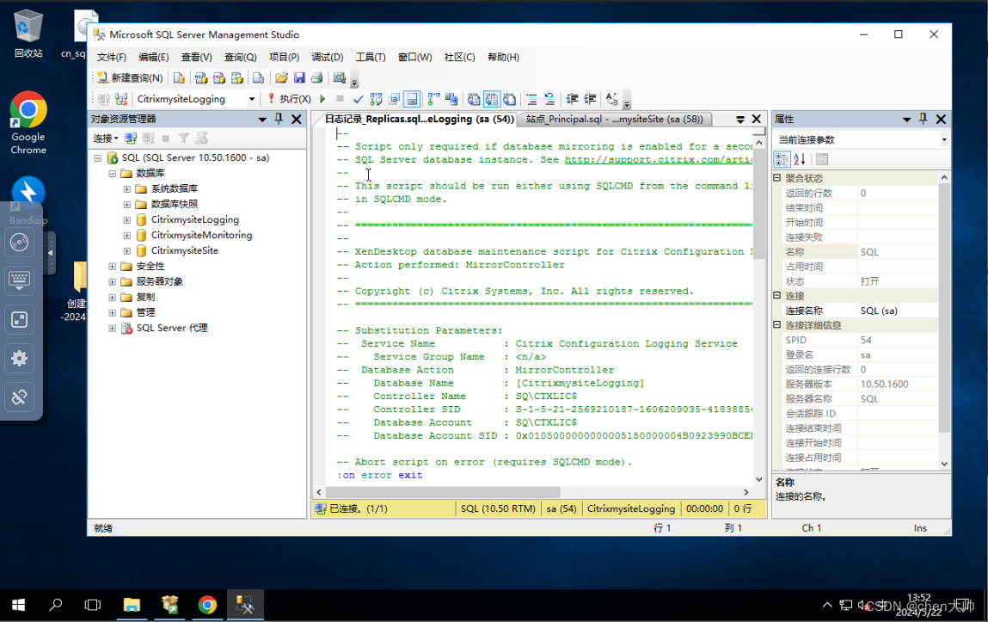The height and width of the screenshot is (622, 988).
Task: Open Windows Start menu on taskbar
Action: [18, 606]
